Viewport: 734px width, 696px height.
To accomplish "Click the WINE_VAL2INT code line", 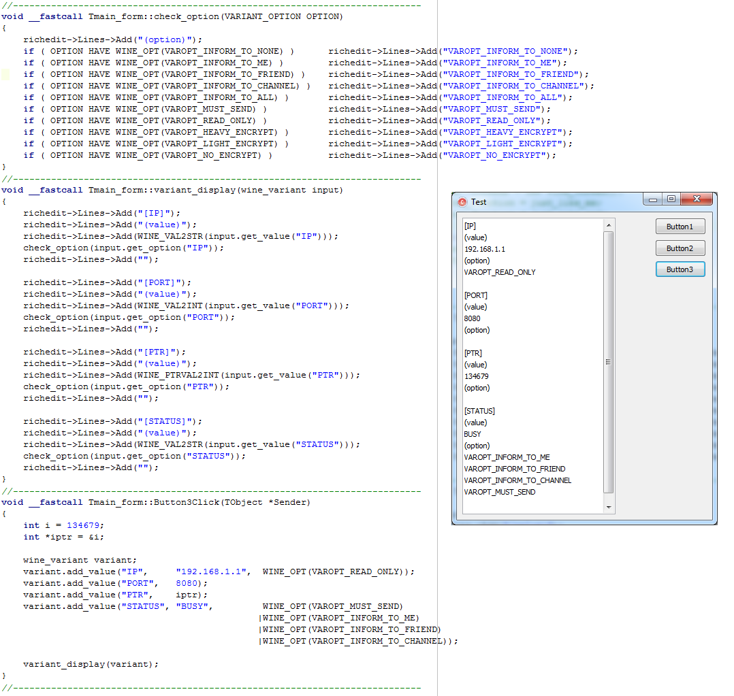I will point(187,305).
